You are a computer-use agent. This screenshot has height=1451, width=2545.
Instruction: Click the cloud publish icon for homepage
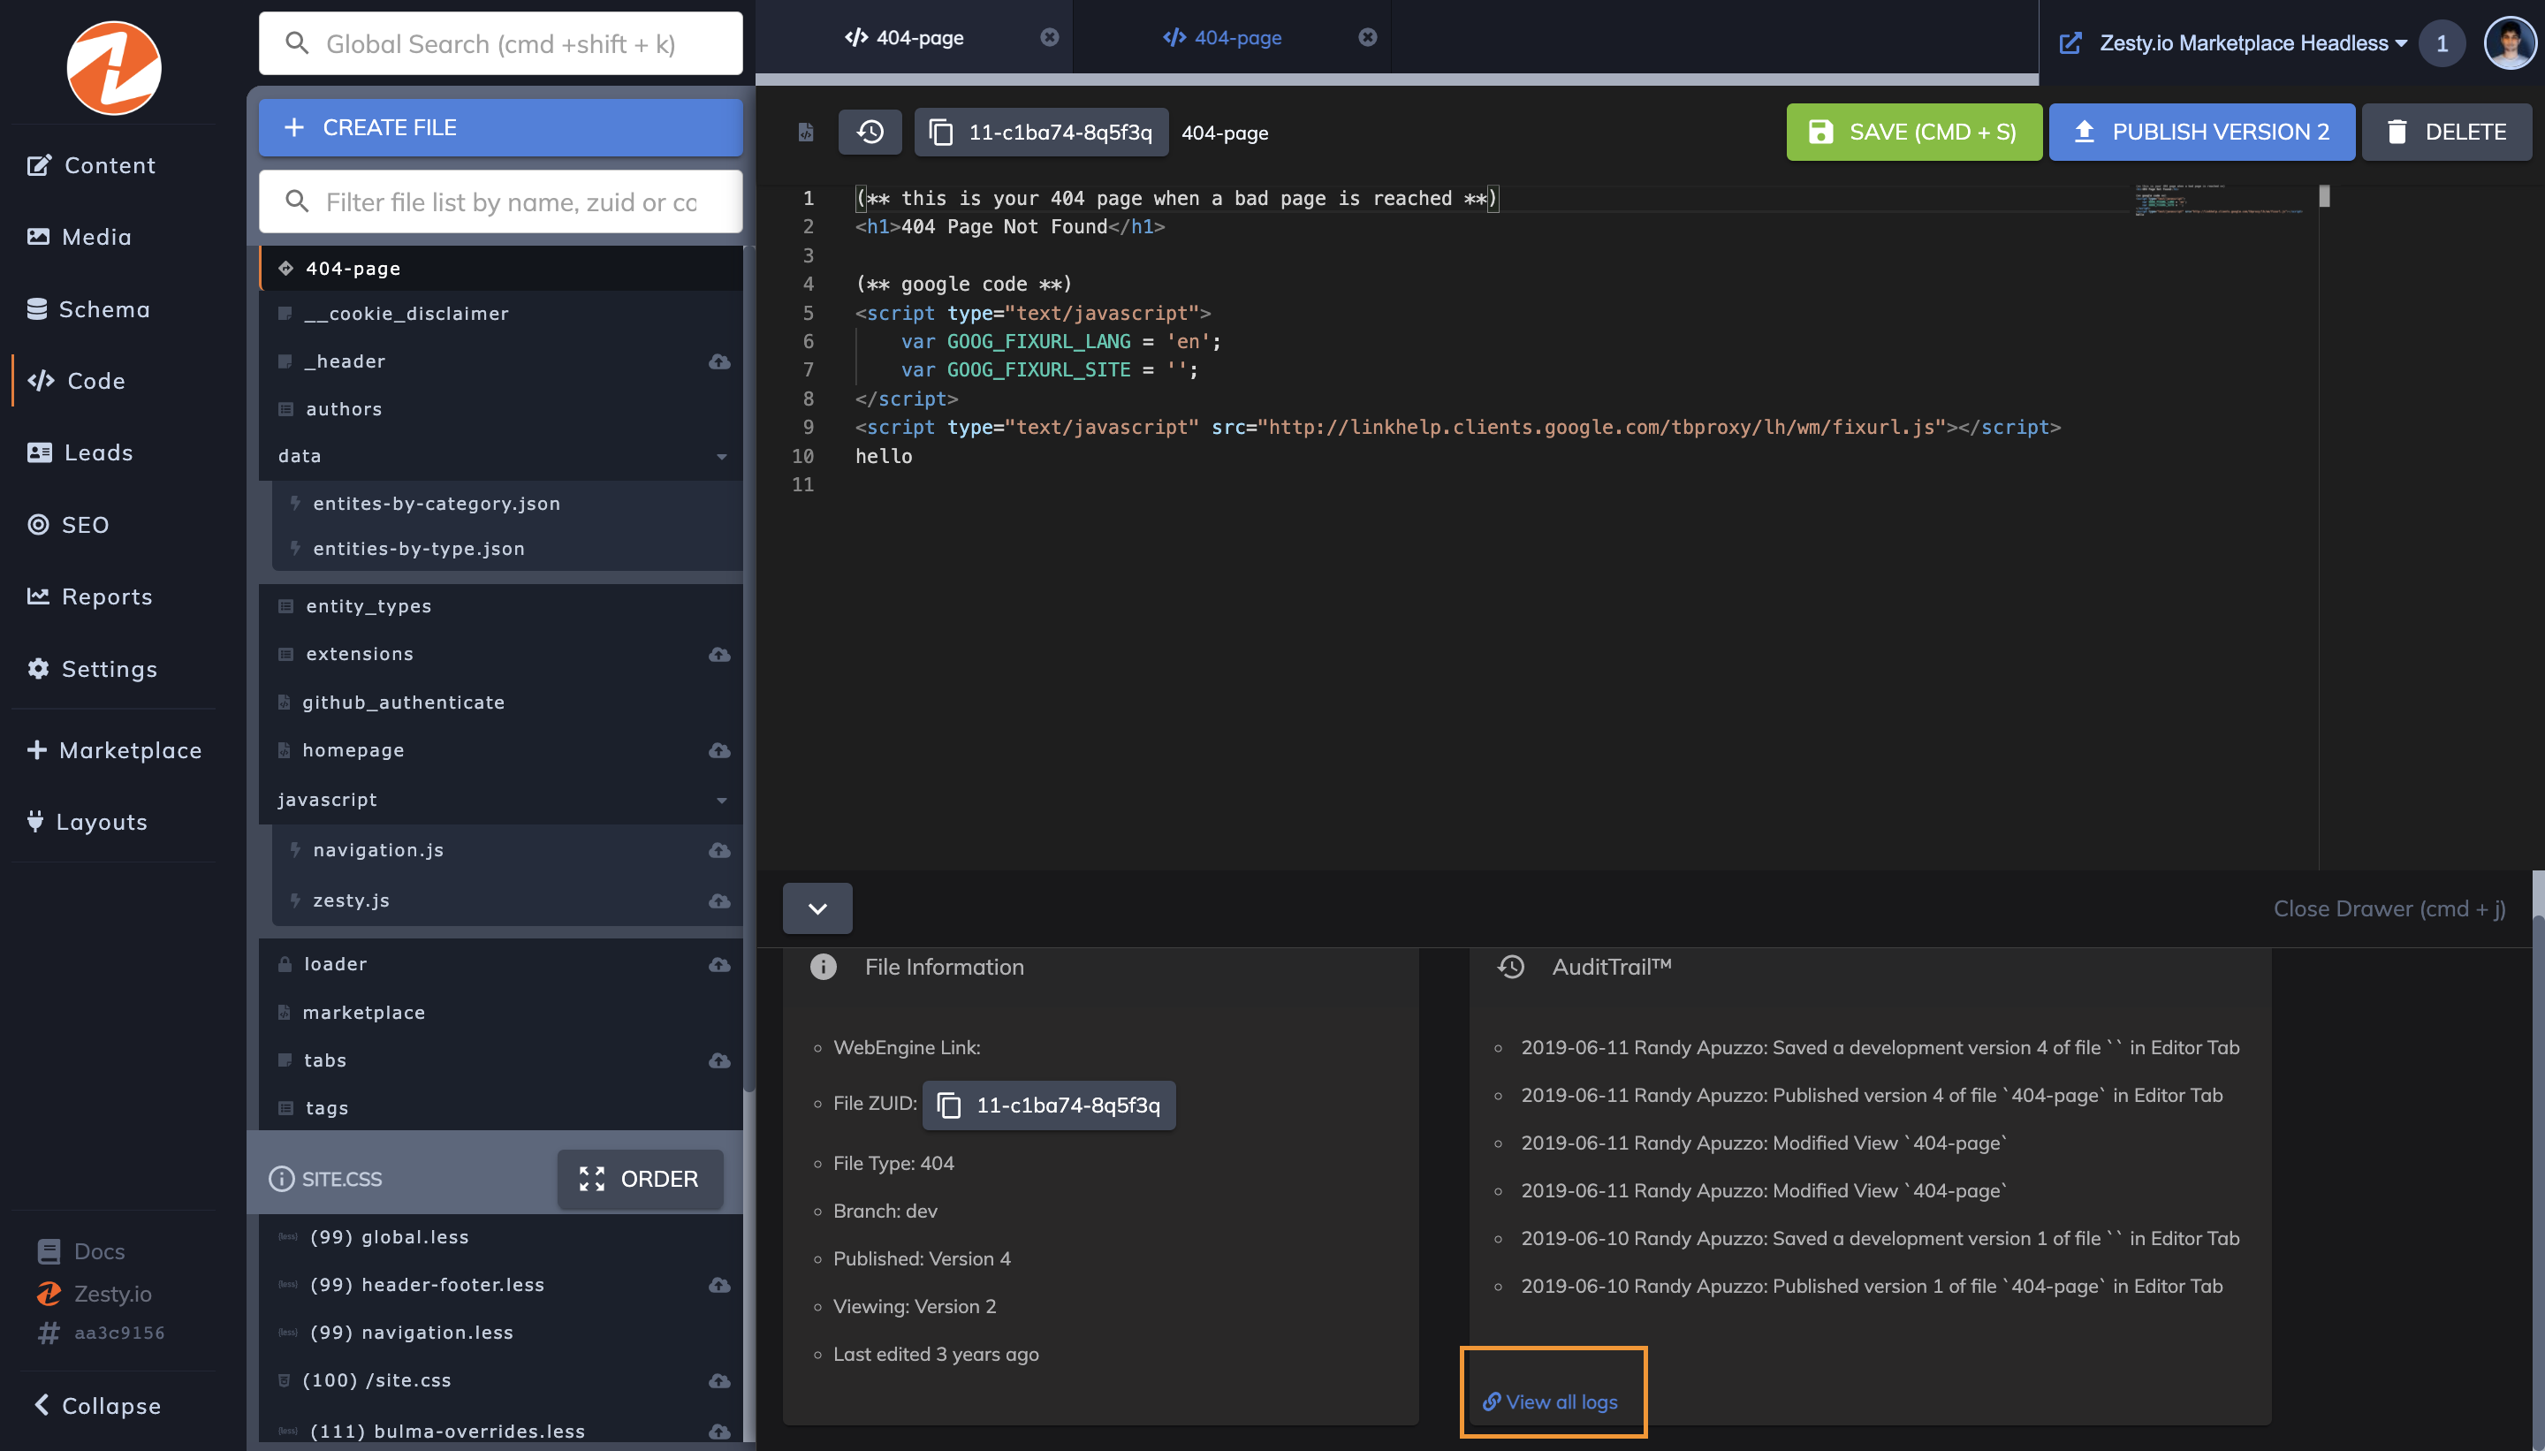(x=719, y=750)
